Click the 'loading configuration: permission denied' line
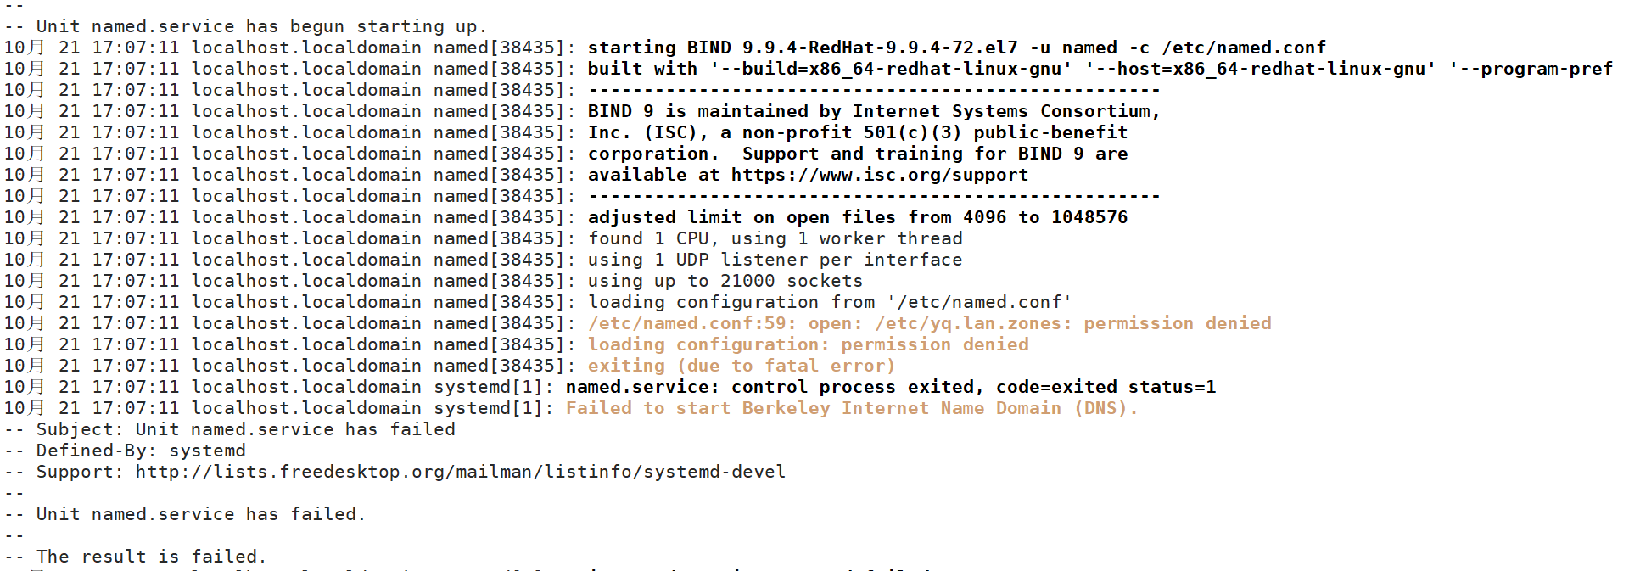Image resolution: width=1629 pixels, height=571 pixels. [808, 345]
